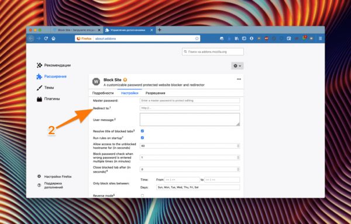Image resolution: width=351 pixels, height=224 pixels.
Task: Open the Рекомендации sidebar section
Action: (54, 65)
